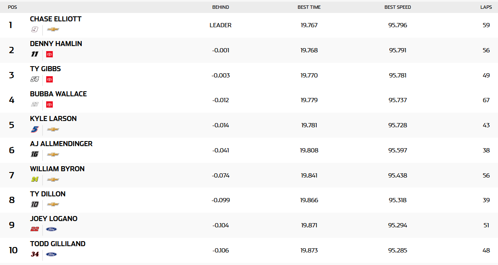
Task: Click Todd Gilliland's number 34 icon
Action: coord(35,254)
